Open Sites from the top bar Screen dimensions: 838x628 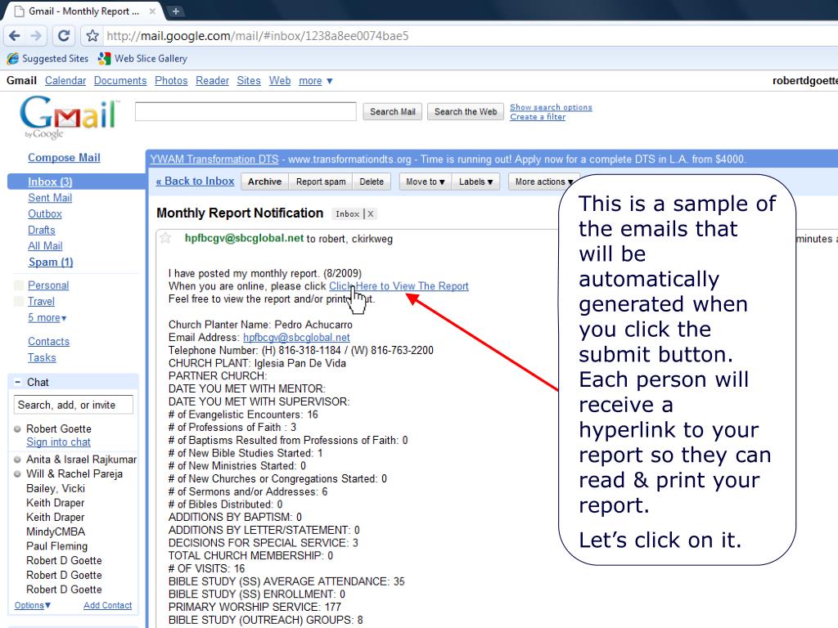[249, 81]
